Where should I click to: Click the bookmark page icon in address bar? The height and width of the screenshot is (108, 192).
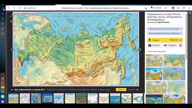click(x=166, y=8)
